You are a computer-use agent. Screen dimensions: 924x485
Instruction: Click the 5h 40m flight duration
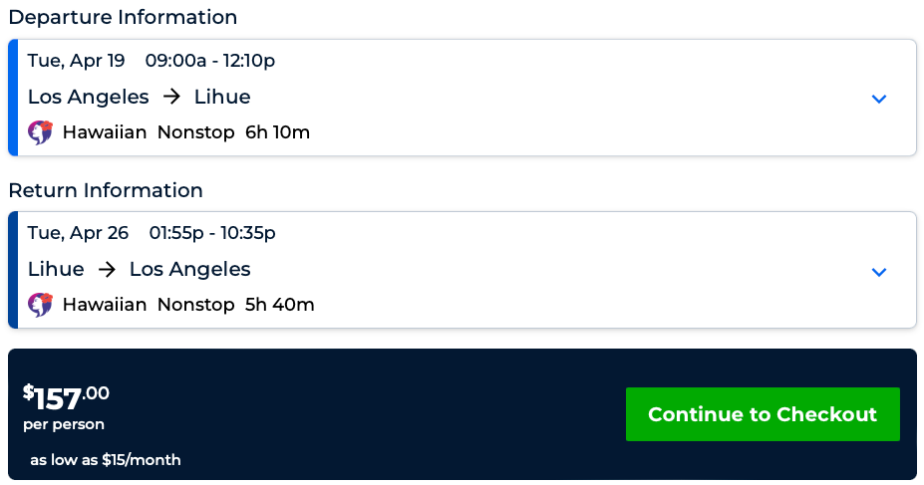point(279,305)
